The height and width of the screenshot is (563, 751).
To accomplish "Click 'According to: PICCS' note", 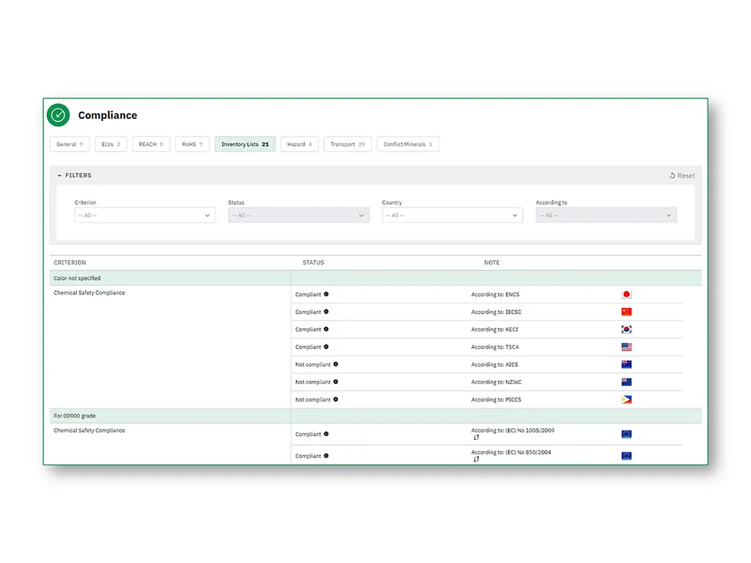I will (x=497, y=400).
